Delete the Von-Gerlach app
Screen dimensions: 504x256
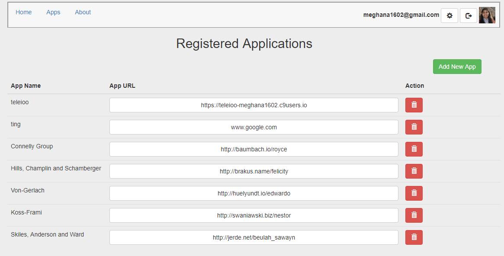414,193
